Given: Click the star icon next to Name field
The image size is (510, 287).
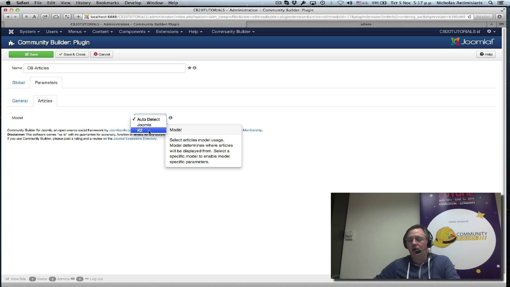Looking at the screenshot, I should click(x=189, y=68).
